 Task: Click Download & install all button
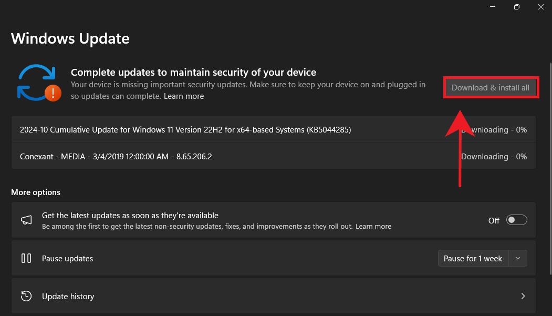(x=491, y=88)
